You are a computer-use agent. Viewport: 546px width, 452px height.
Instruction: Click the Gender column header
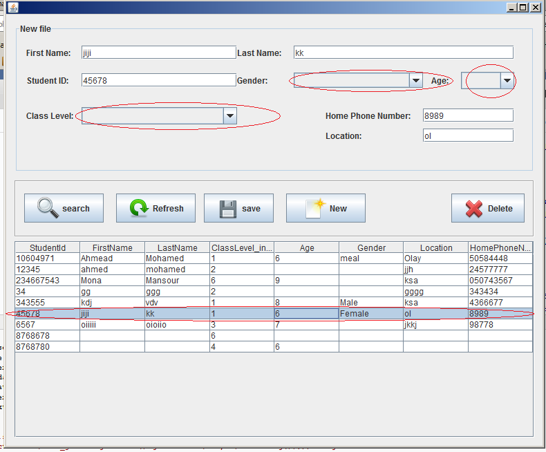(x=371, y=247)
